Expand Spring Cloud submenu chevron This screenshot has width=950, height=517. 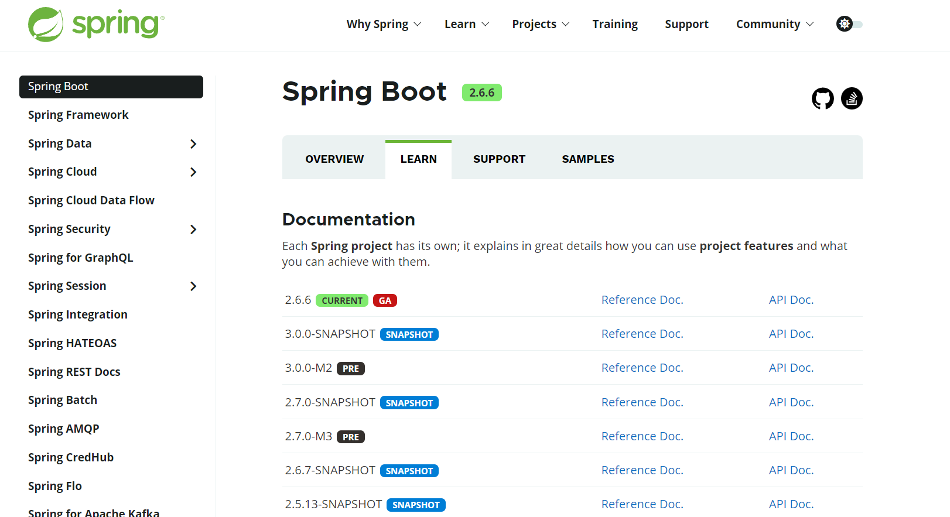[x=193, y=172]
